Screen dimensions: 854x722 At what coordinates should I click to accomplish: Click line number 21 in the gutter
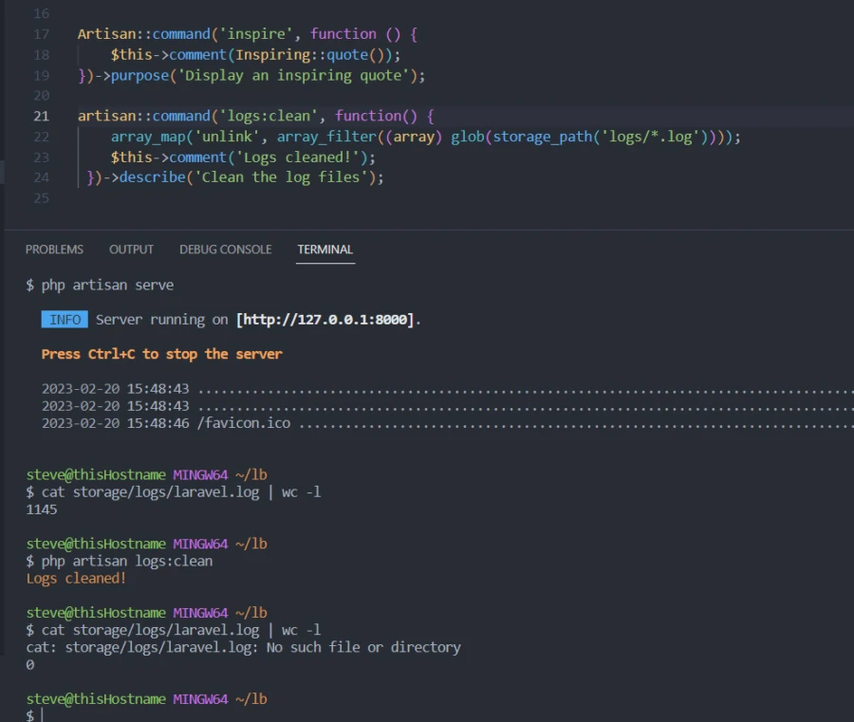point(41,116)
